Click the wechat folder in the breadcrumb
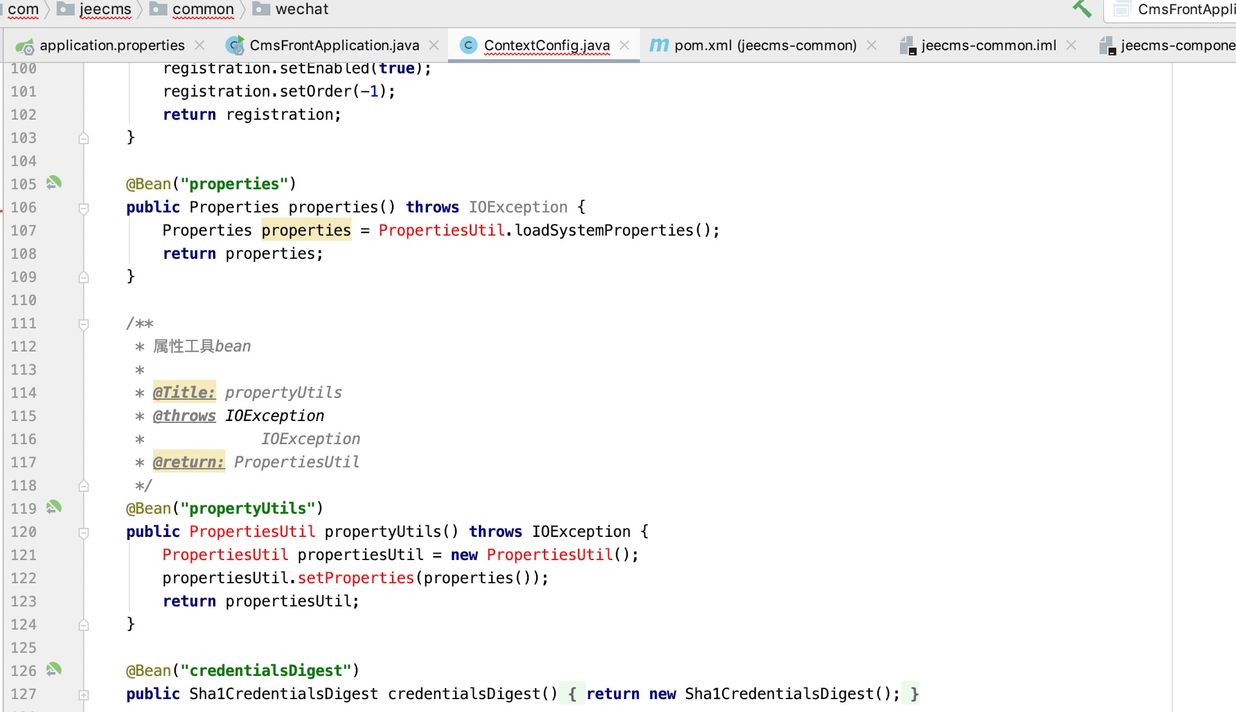This screenshot has height=712, width=1236. tap(301, 9)
